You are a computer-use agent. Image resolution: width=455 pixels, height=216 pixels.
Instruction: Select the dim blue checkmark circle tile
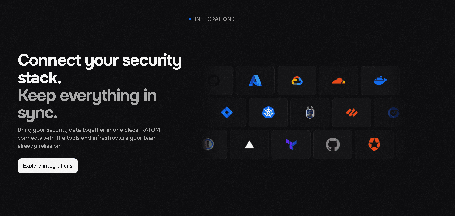(x=388, y=113)
